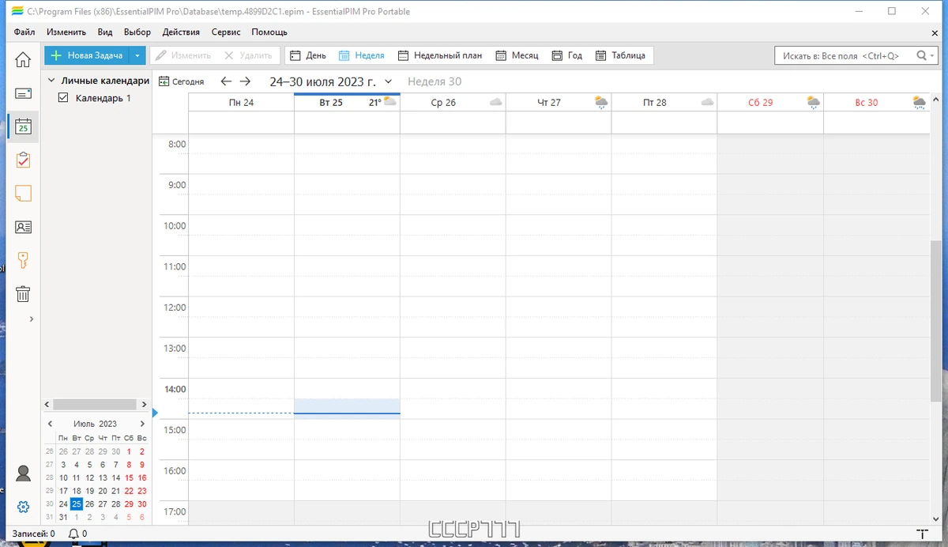Image resolution: width=948 pixels, height=547 pixels.
Task: Open the Trash bin in sidebar
Action: point(23,294)
